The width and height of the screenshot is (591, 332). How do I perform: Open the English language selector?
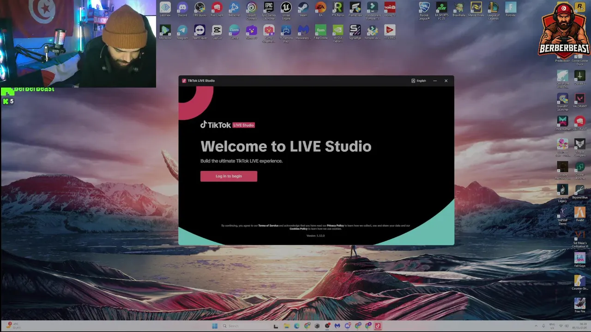point(419,81)
